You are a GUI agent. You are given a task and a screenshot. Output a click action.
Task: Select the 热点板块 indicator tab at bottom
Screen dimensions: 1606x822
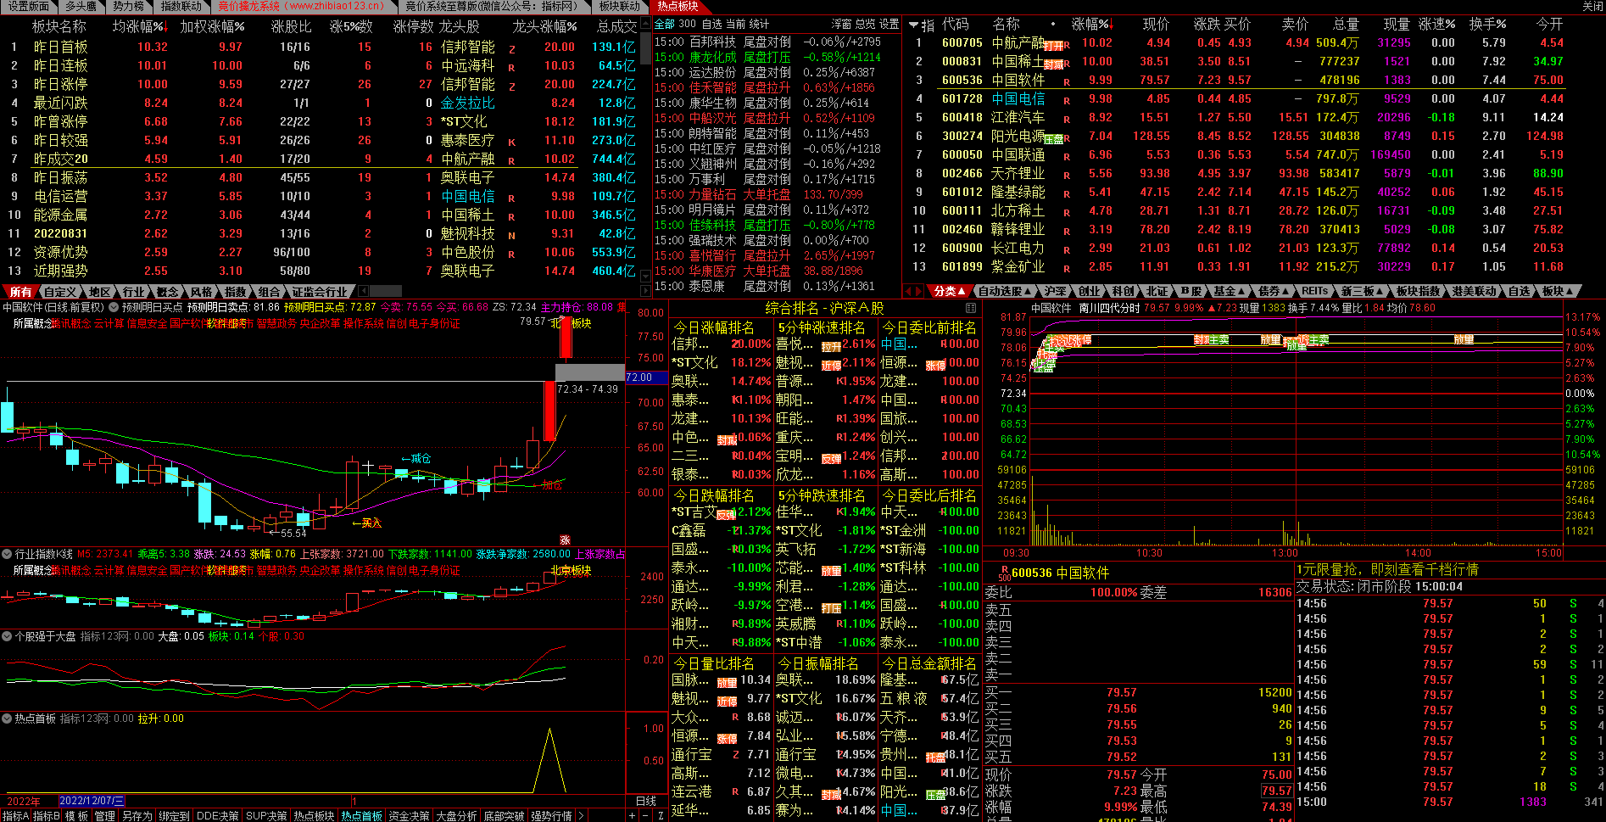point(314,815)
